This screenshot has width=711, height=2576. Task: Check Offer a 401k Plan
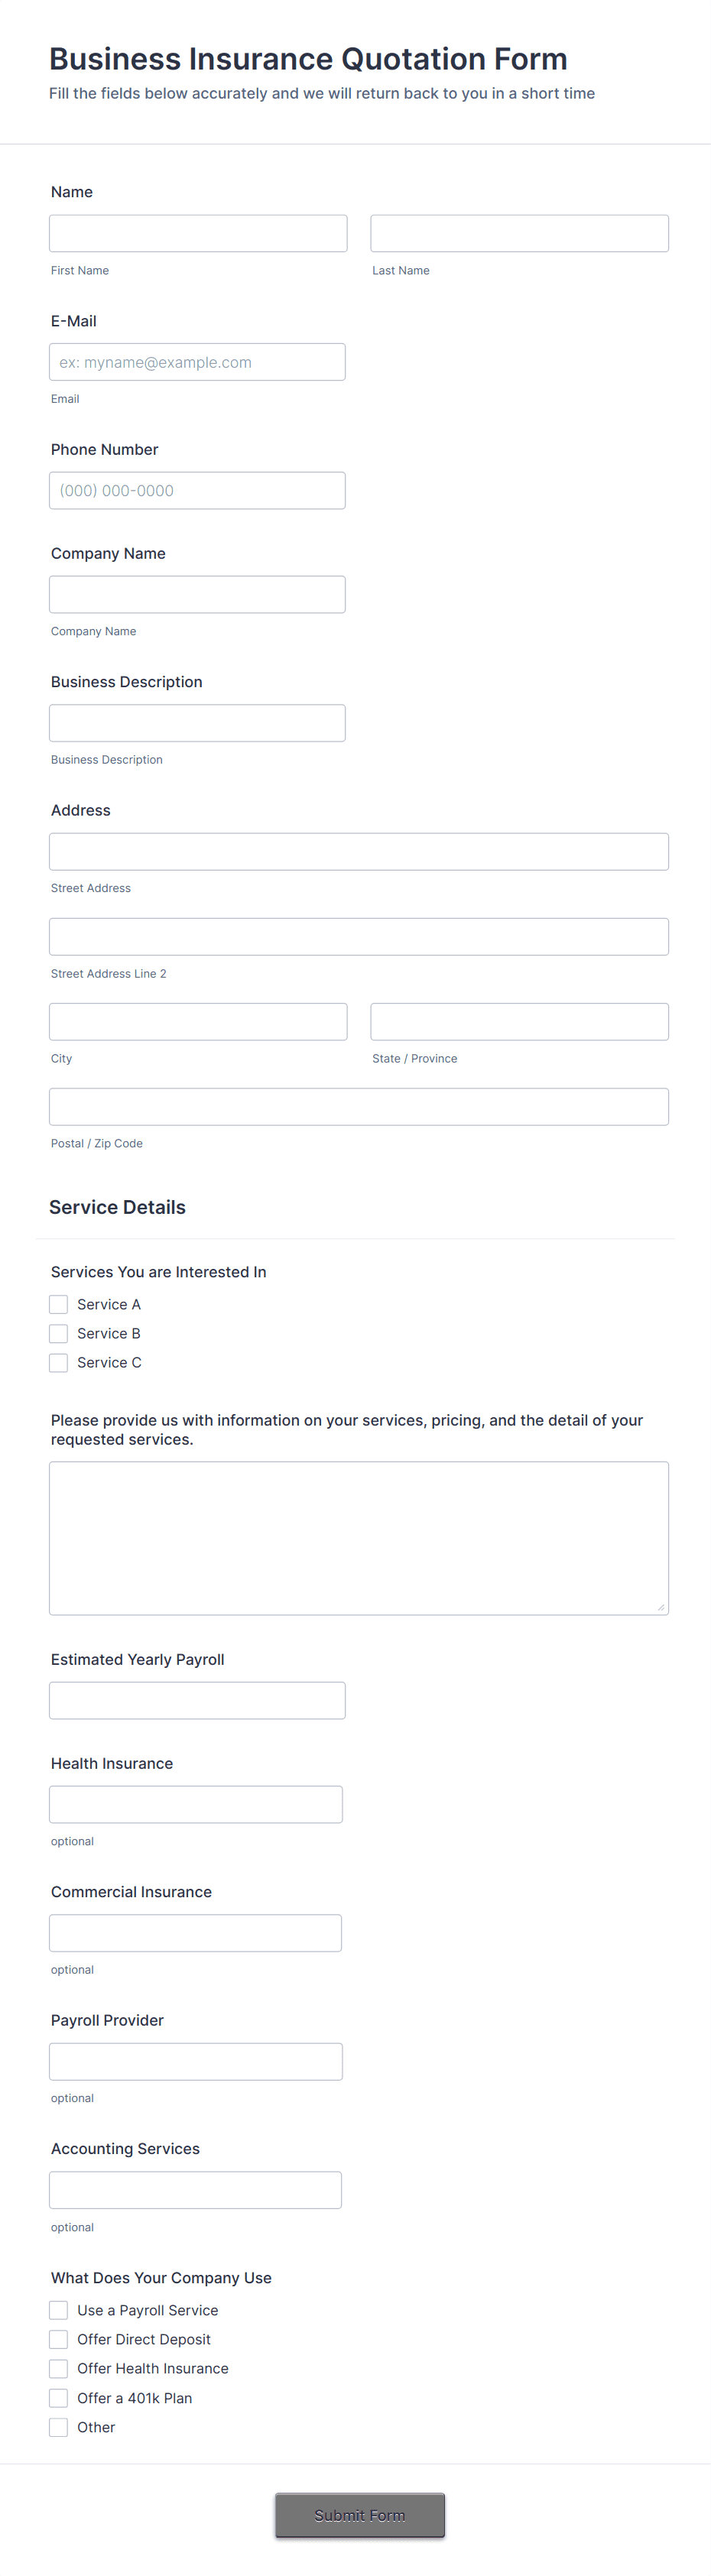[x=58, y=2397]
